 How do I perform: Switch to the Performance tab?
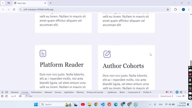[36, 92]
